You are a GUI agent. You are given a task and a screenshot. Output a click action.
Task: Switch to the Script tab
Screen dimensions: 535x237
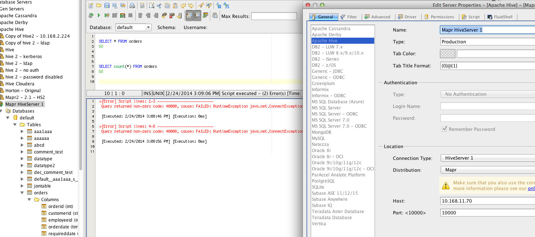(471, 17)
